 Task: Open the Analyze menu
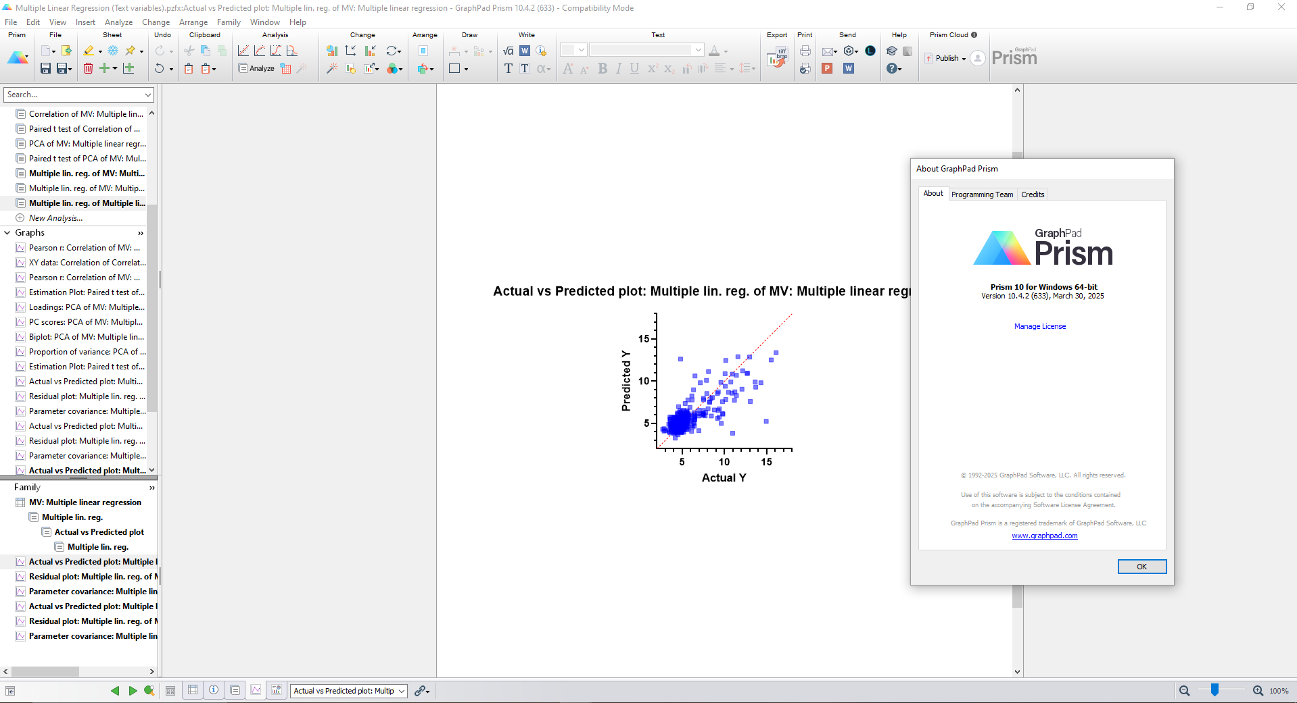(118, 22)
